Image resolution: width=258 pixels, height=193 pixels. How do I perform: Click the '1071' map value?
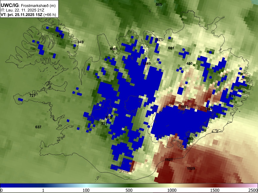[159, 40]
